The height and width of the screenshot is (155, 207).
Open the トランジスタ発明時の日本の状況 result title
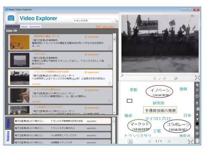pos(51,71)
